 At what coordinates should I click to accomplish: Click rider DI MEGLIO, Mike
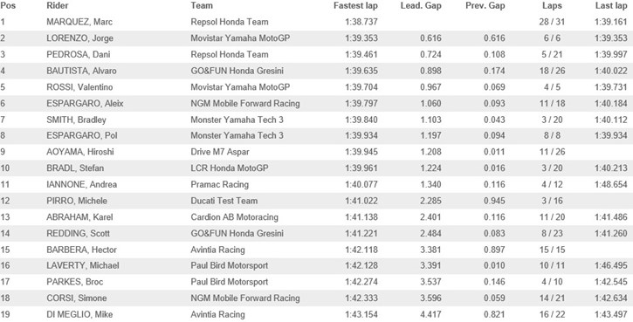79,314
